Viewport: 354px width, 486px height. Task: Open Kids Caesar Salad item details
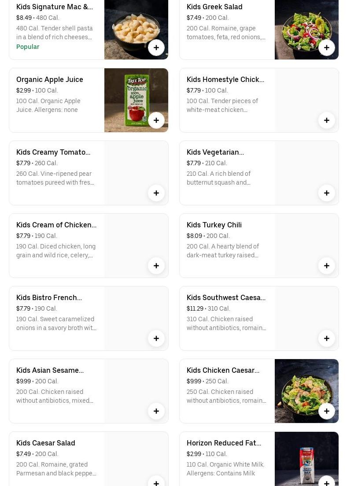click(x=46, y=443)
